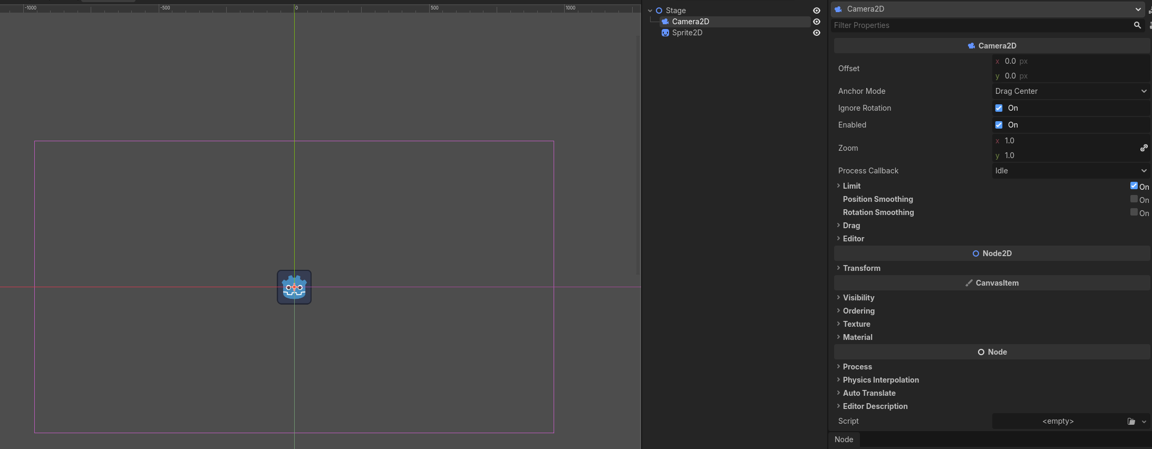Click the Godot sprite icon in the viewport
This screenshot has height=449, width=1152.
coord(294,287)
